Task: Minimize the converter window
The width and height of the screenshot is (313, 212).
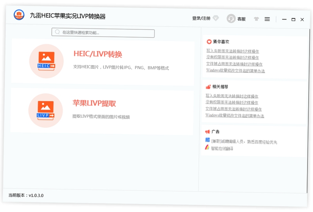Action: 284,20
